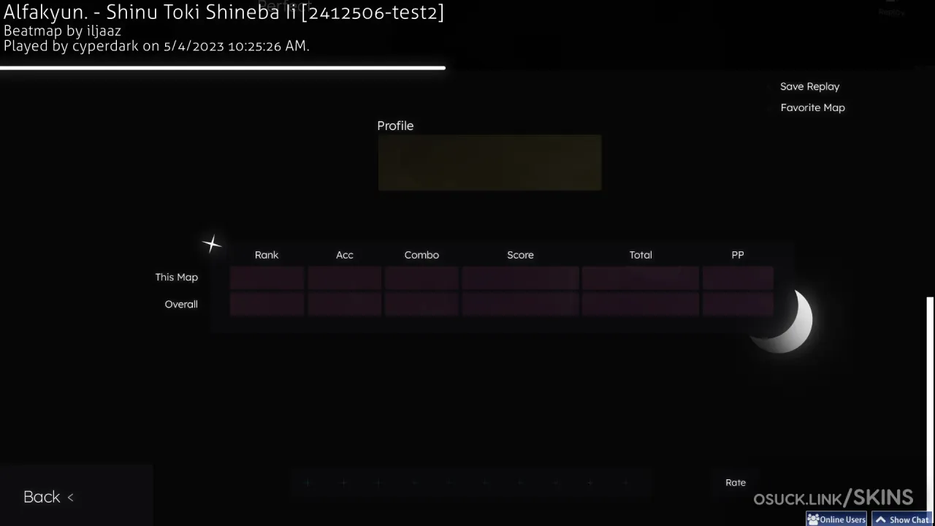
Task: Select the PP column header
Action: coord(738,255)
